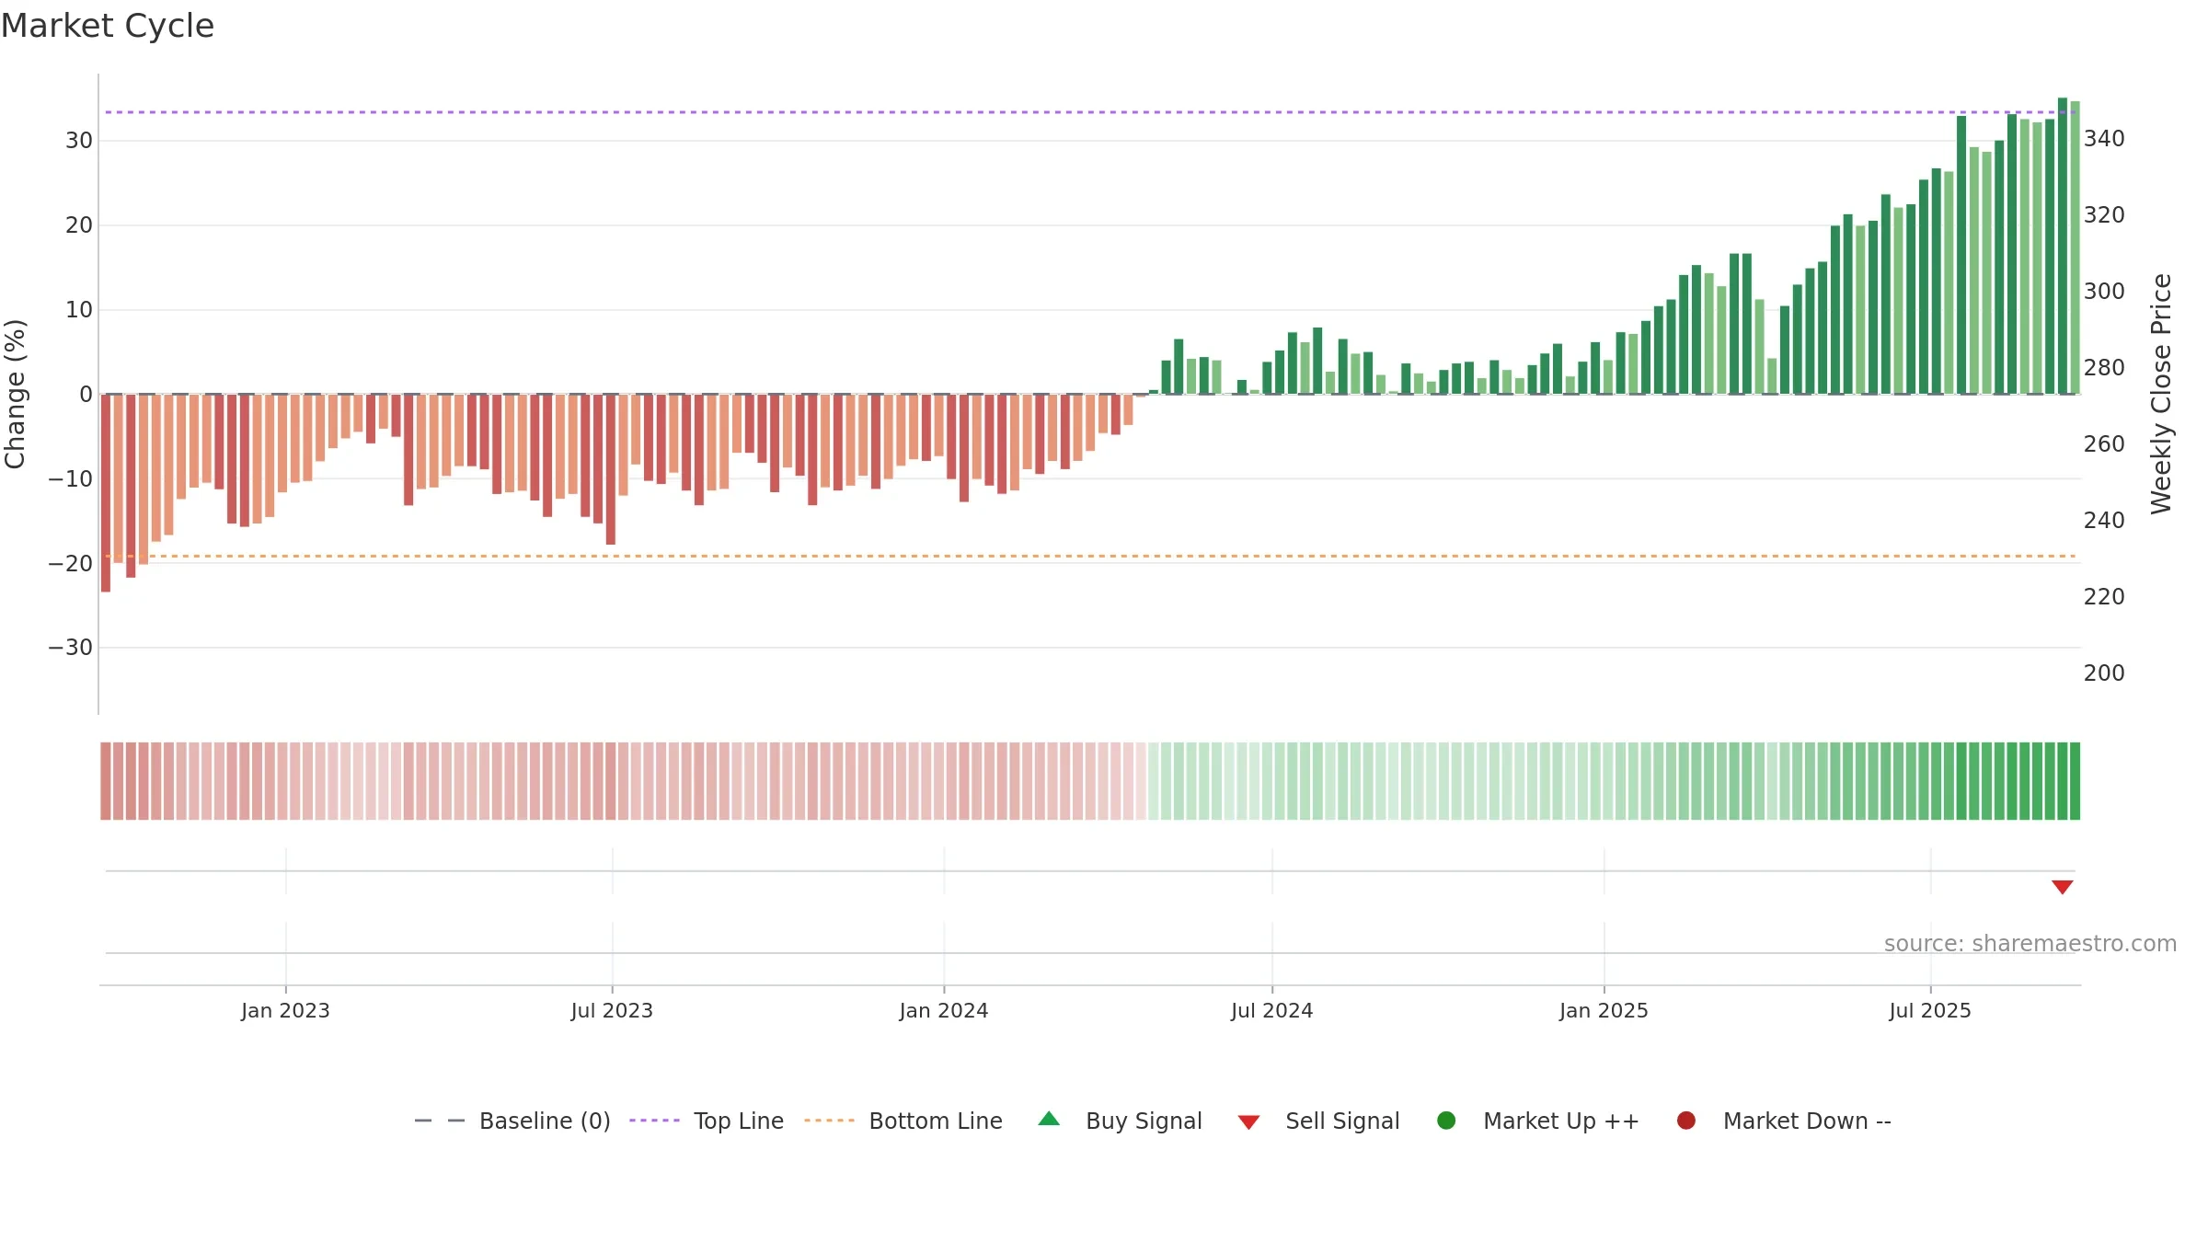Click the Jan 2025 x-axis label
The height and width of the screenshot is (1242, 2208).
1604,1010
